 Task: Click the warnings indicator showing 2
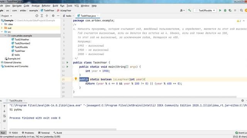(x=239, y=21)
